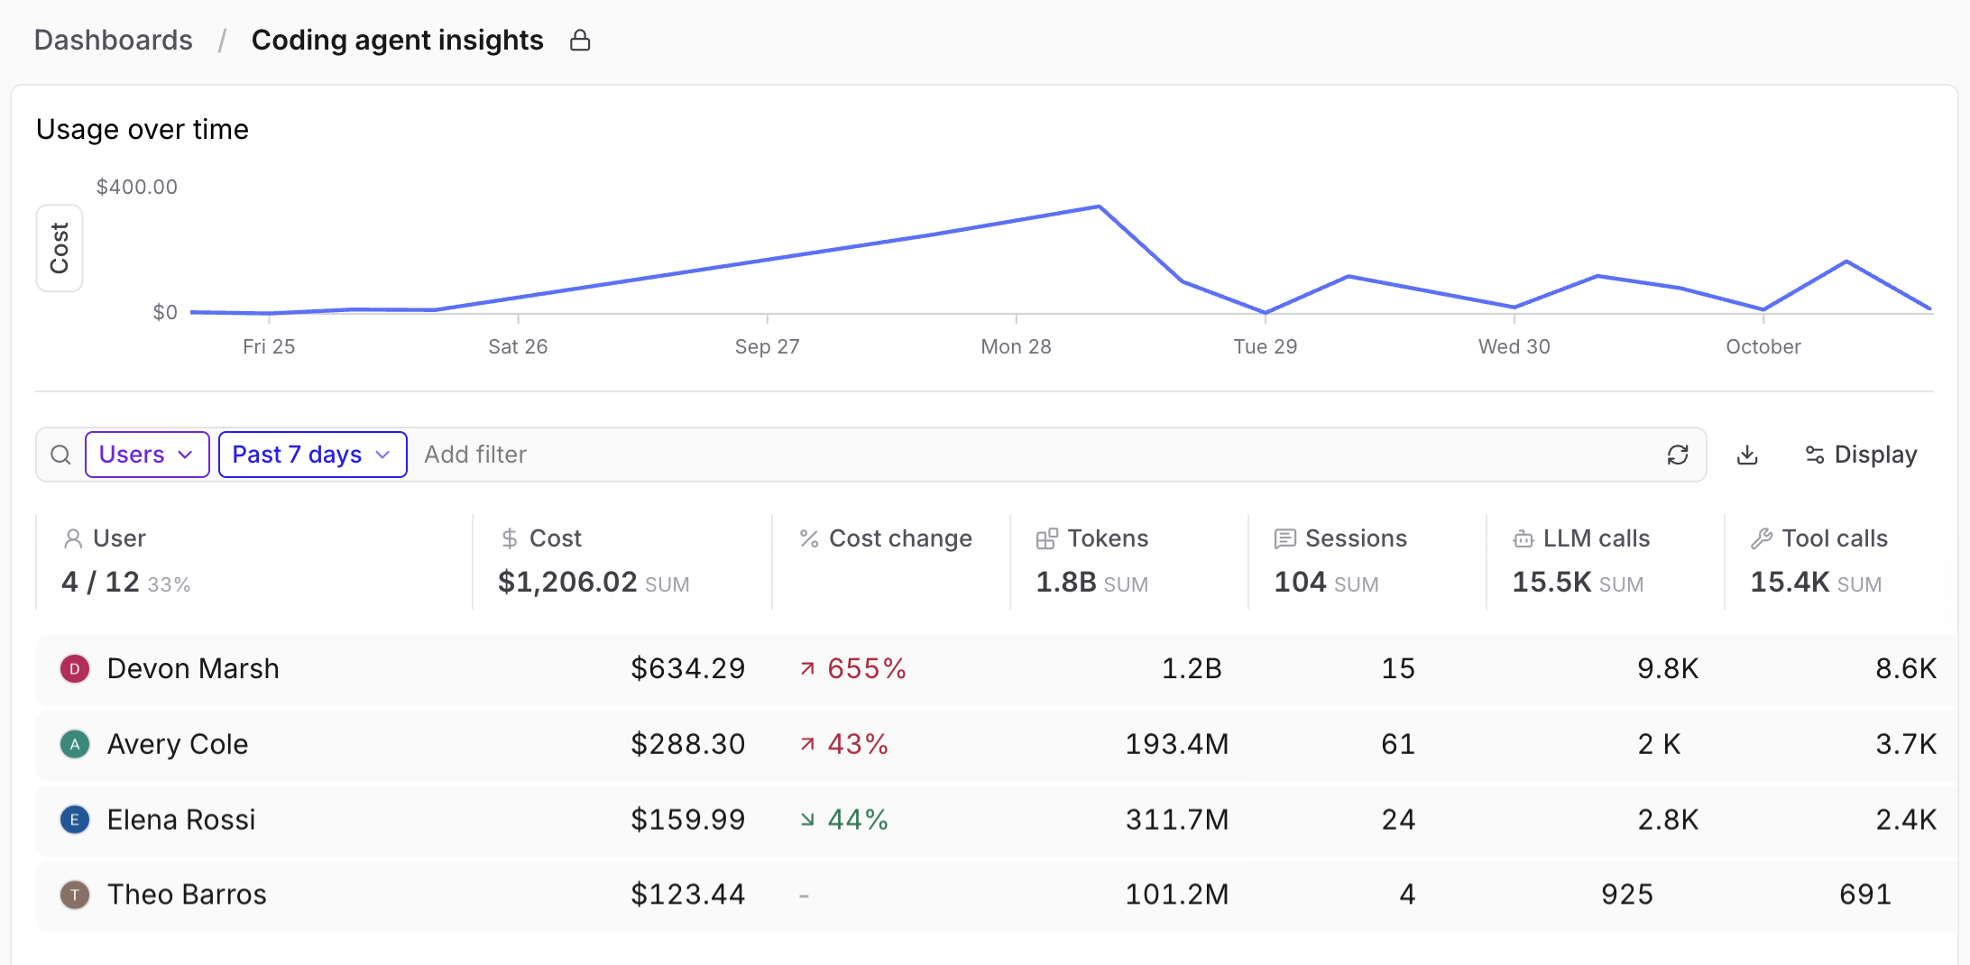Click the Cost axis selector on chart
The image size is (1970, 965).
[60, 248]
